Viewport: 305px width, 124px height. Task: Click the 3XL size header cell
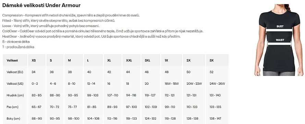pyautogui.click(x=151, y=60)
